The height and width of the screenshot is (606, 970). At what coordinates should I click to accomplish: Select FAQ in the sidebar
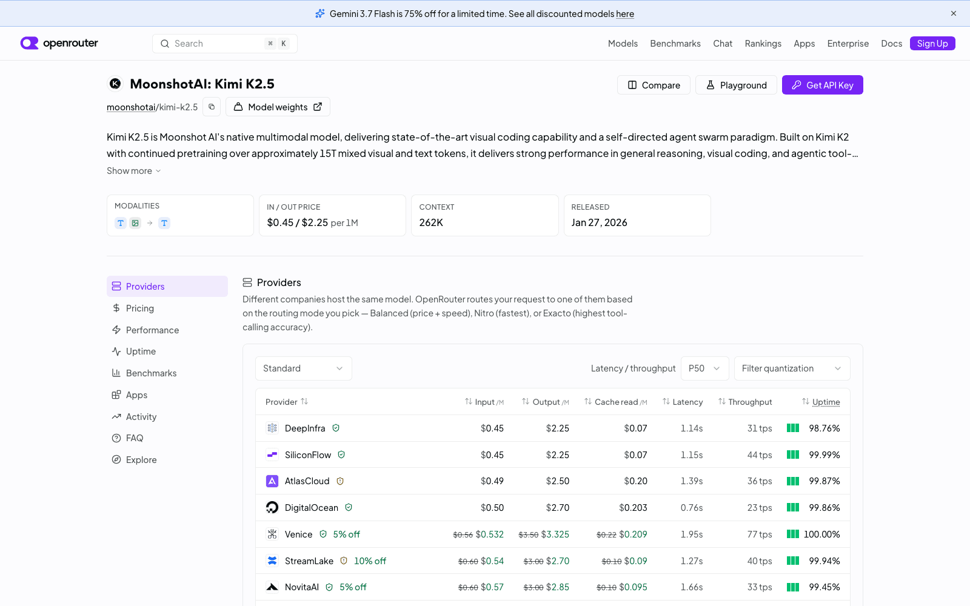point(167,438)
